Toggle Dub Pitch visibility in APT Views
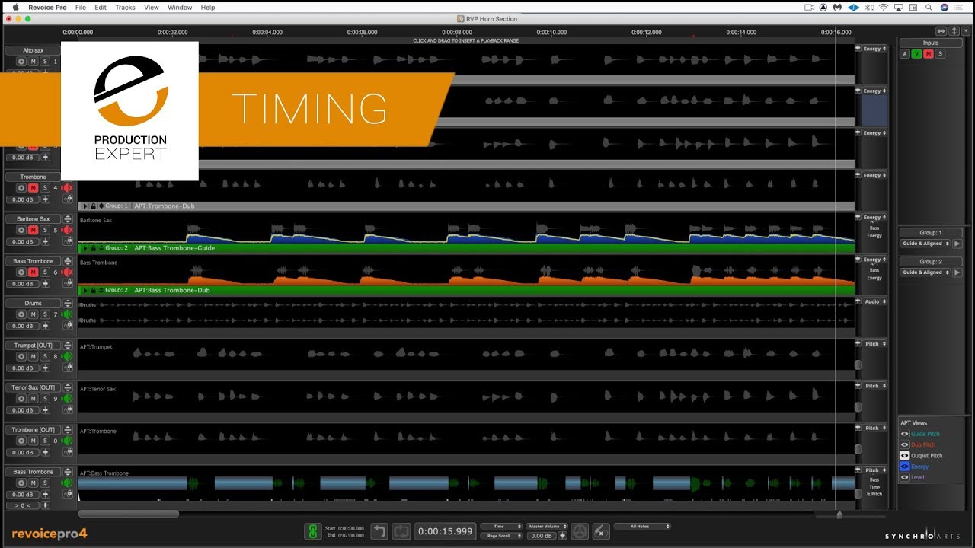 (x=905, y=444)
